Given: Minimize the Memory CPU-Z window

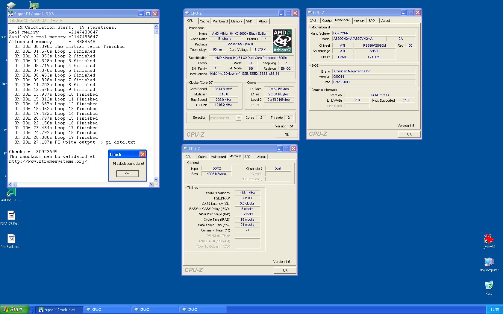Looking at the screenshot, I should 279,149.
